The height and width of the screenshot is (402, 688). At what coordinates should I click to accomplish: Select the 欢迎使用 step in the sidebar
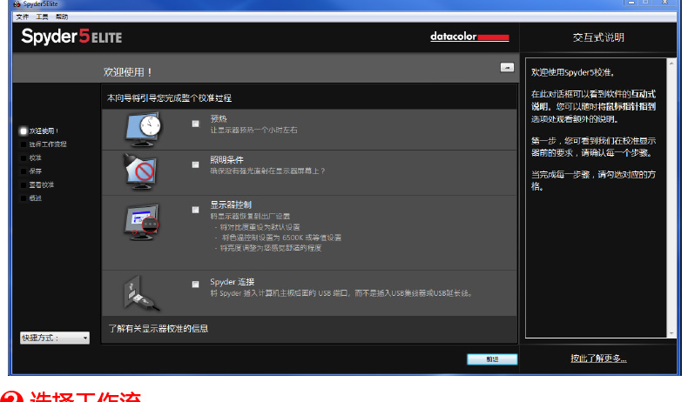click(39, 131)
